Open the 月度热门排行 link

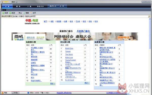[x=83, y=31]
